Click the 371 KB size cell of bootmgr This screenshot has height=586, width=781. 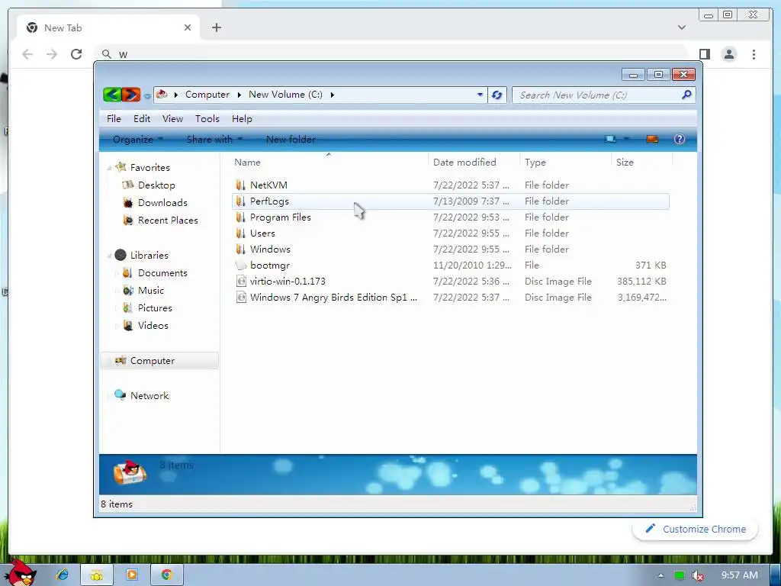(651, 265)
